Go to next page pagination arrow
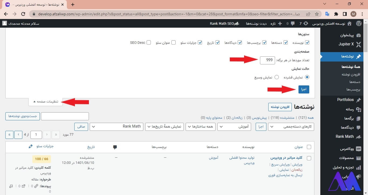The height and width of the screenshot is (195, 368). coord(18,135)
